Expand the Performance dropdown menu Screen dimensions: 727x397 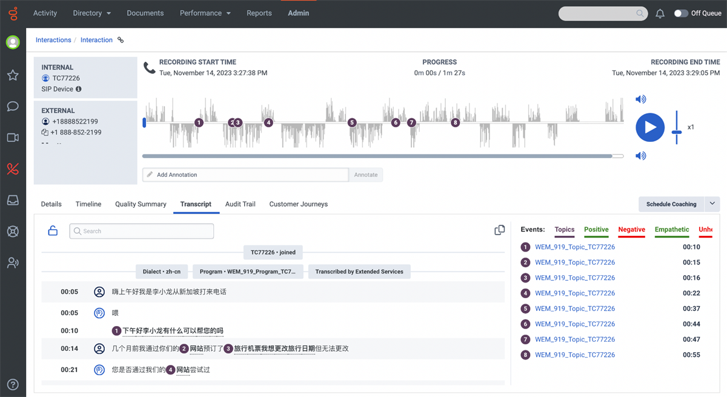[205, 13]
